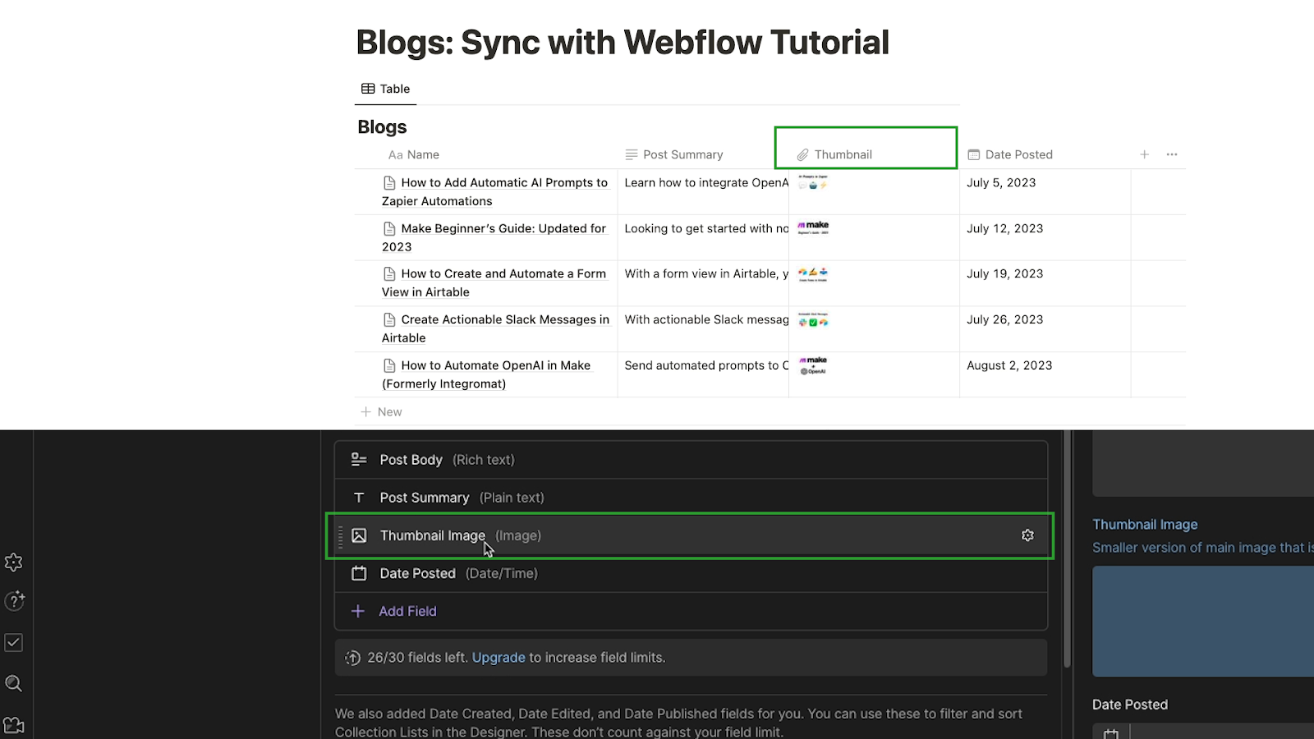Click the Date Posted column header

pyautogui.click(x=1010, y=154)
